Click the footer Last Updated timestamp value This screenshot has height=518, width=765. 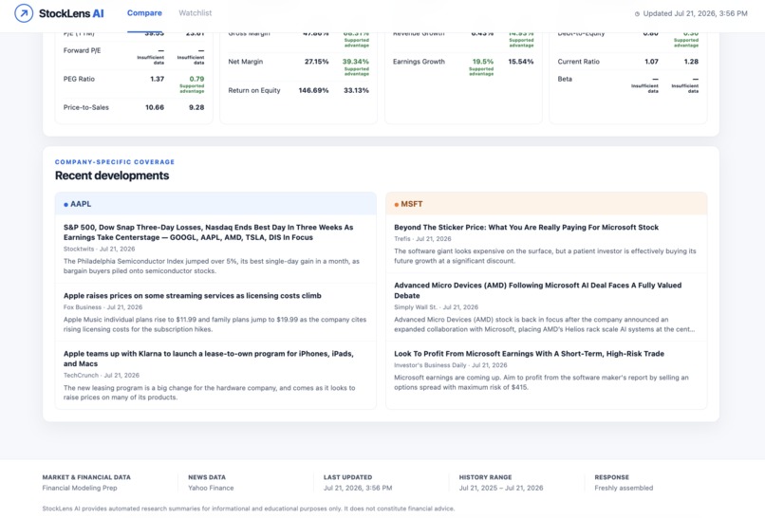tap(358, 488)
